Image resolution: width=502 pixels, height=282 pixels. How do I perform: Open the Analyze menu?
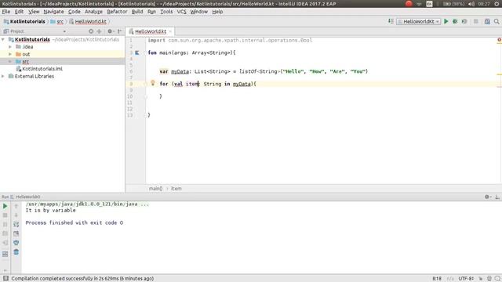tap(93, 12)
